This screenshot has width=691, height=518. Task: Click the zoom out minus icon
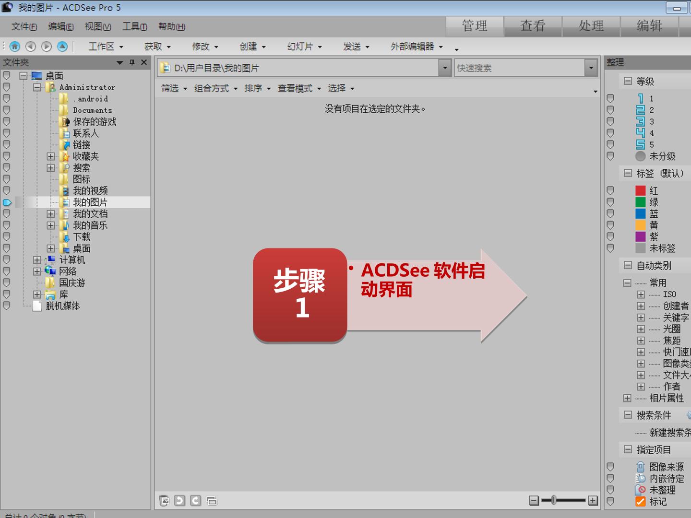pos(534,501)
